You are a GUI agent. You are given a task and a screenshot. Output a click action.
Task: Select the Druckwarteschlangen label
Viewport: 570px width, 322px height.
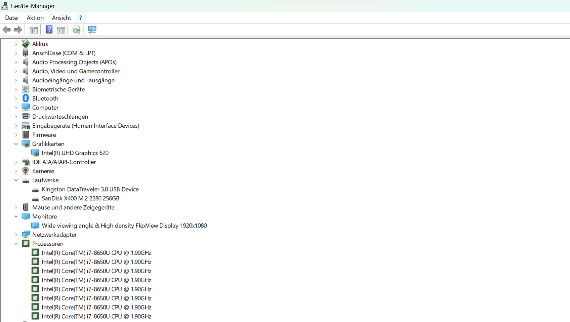(60, 117)
